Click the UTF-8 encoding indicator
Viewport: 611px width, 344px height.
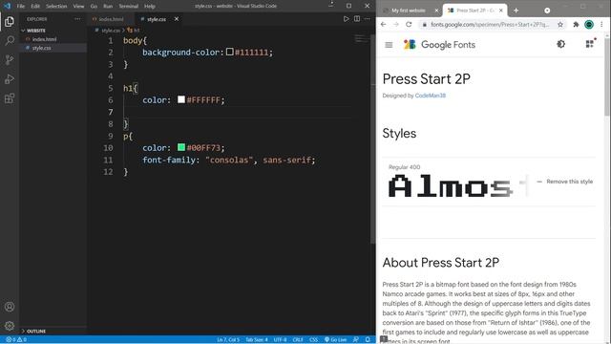tap(280, 340)
